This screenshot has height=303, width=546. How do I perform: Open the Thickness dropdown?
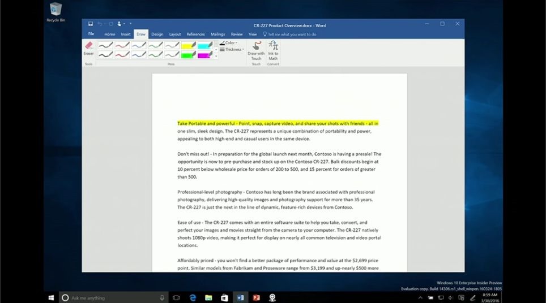pyautogui.click(x=232, y=50)
